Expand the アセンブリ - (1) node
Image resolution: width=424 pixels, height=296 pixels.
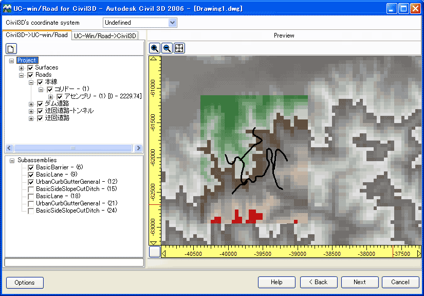pyautogui.click(x=50, y=97)
